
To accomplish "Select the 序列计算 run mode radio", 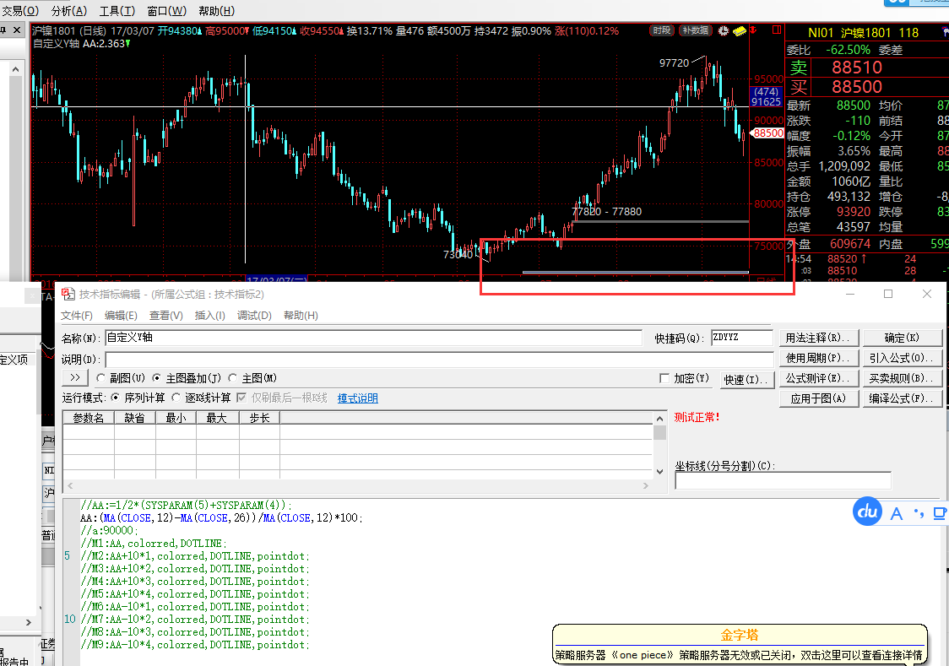I will 115,398.
